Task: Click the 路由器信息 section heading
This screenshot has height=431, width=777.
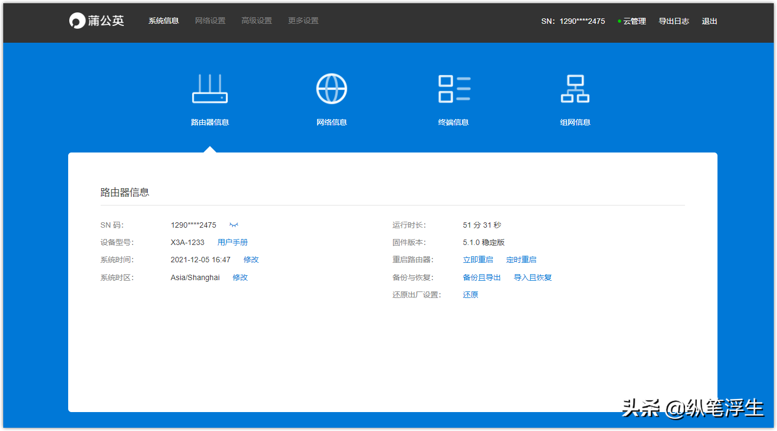Action: (125, 192)
